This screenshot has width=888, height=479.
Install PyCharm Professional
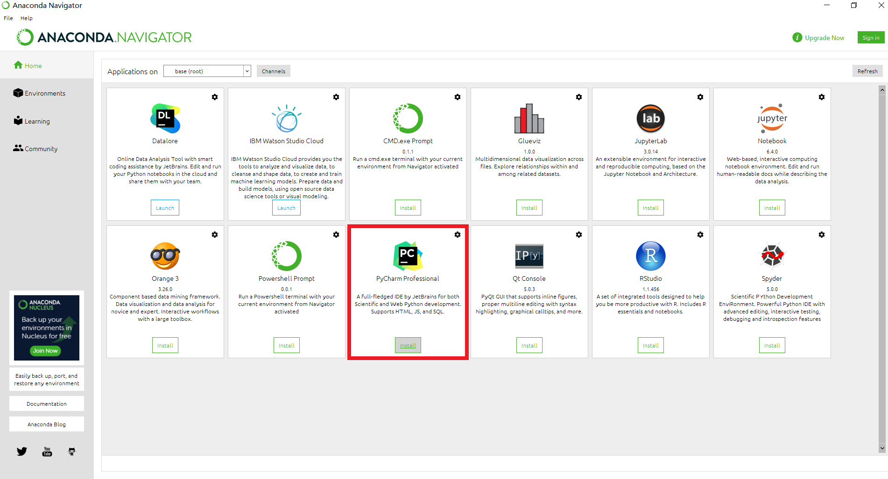point(408,346)
